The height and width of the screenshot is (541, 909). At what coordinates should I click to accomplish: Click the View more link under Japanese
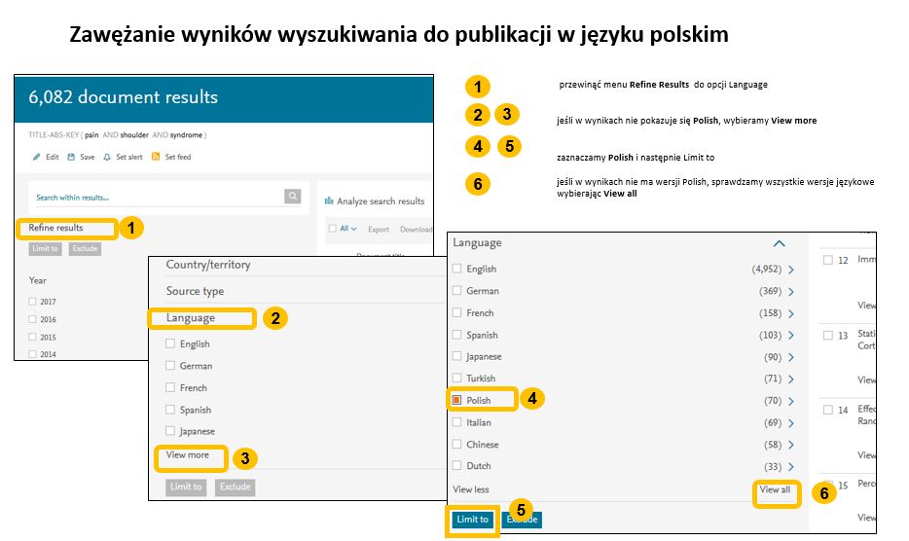[x=187, y=454]
